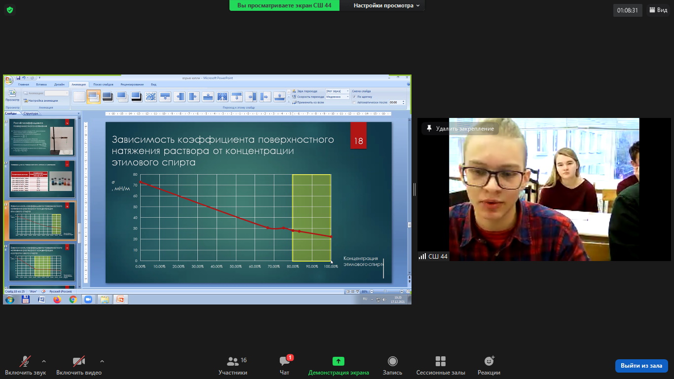Switch to the Показ слайдов ribbon tab
The width and height of the screenshot is (674, 379).
point(103,84)
